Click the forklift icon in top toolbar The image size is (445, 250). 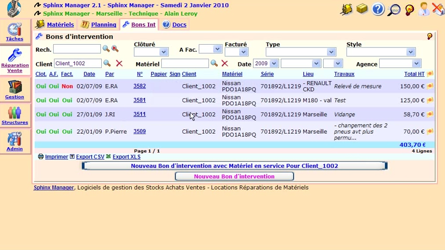[x=346, y=9]
